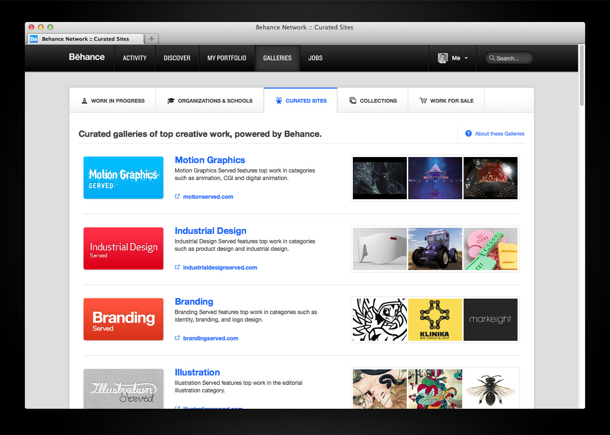Visit the brandingserved.com link
The width and height of the screenshot is (610, 435).
tap(211, 338)
